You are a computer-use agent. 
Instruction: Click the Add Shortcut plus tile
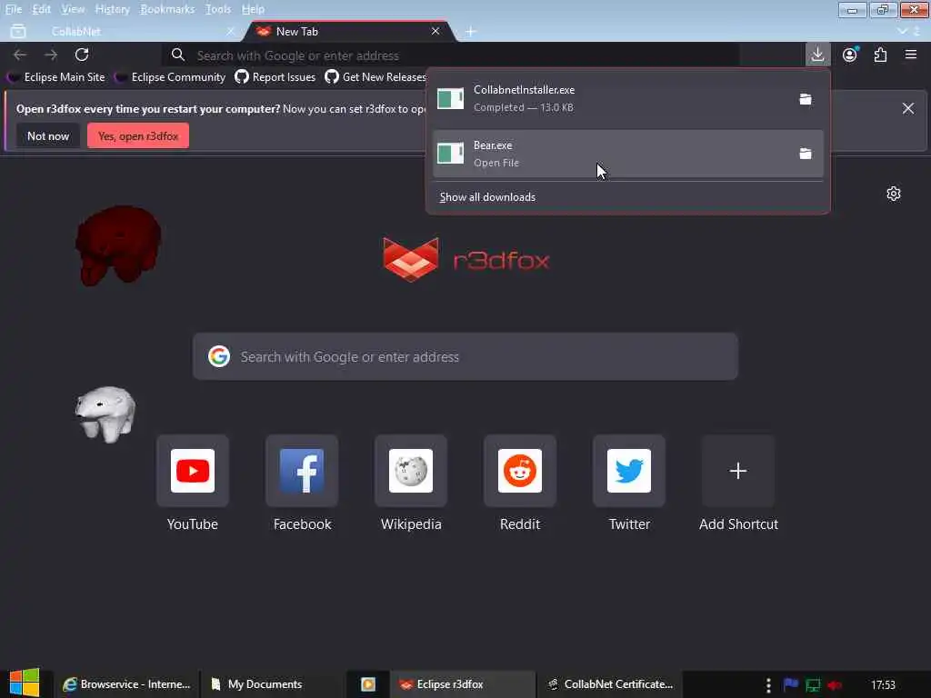pos(738,472)
